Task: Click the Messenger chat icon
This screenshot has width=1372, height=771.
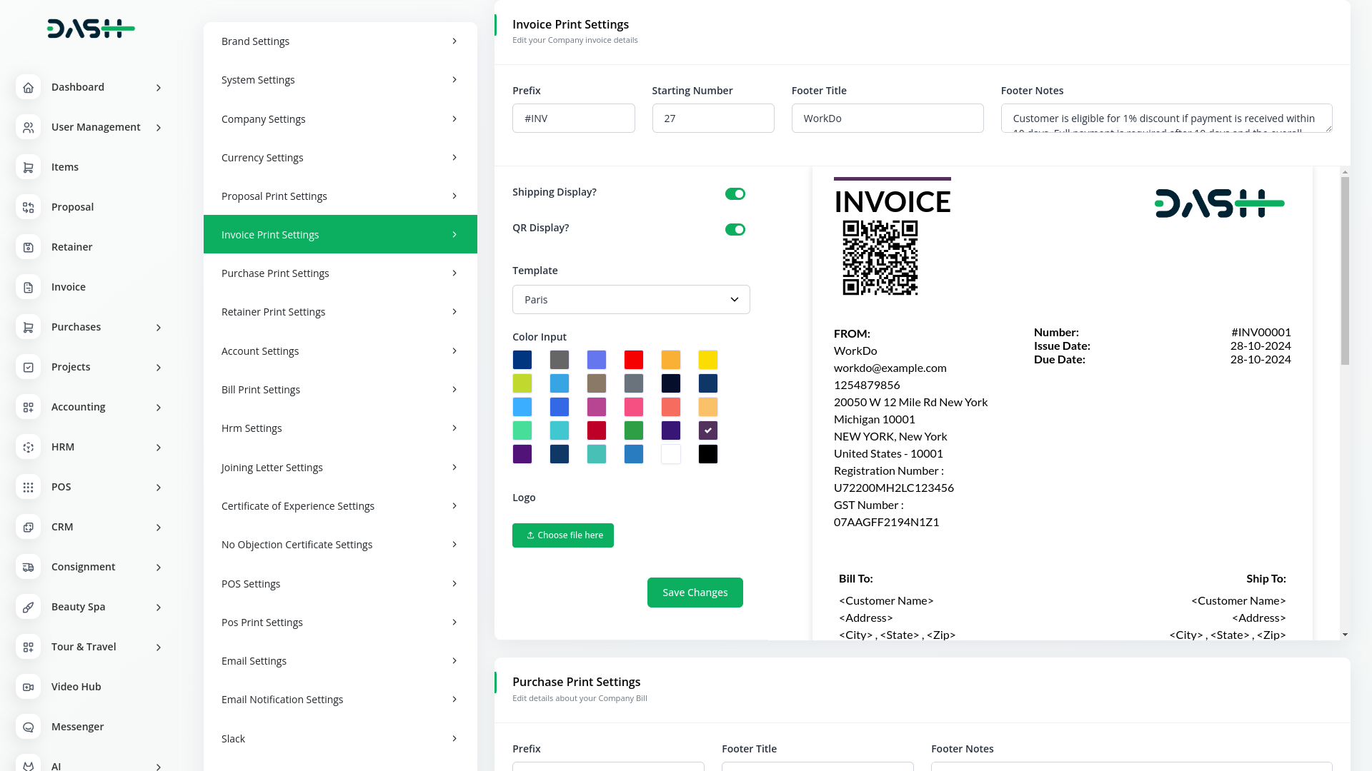Action: (x=28, y=727)
